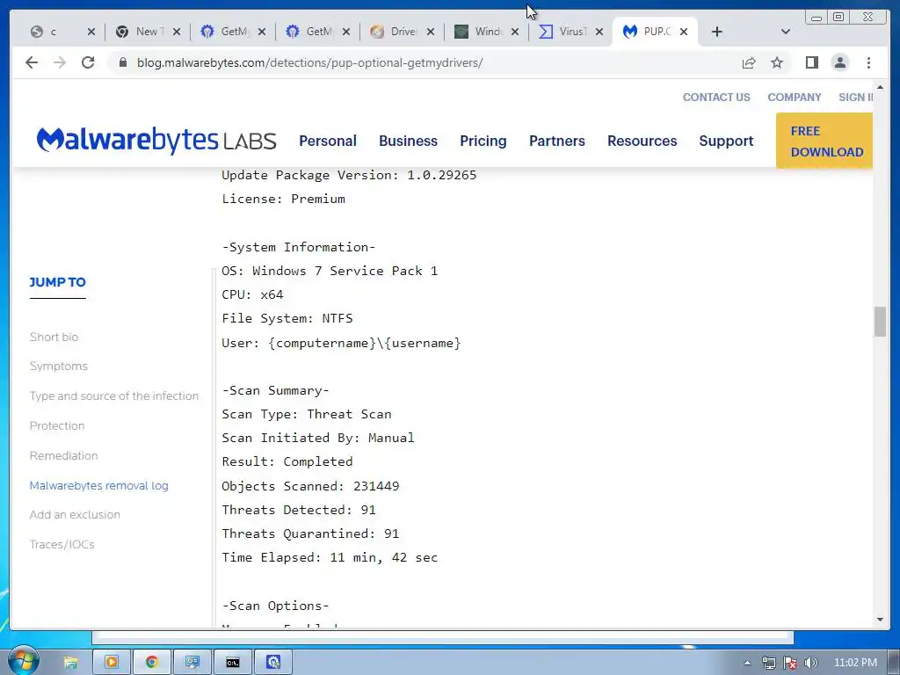
Task: Open the Personal menu
Action: (328, 141)
